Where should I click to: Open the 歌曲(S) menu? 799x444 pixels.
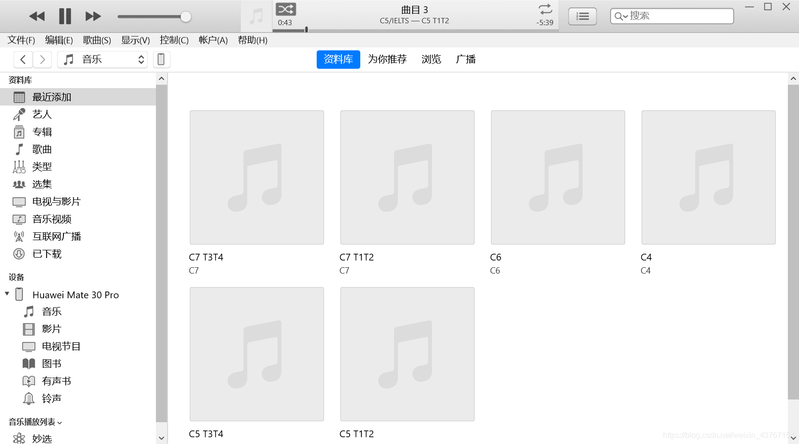point(97,40)
